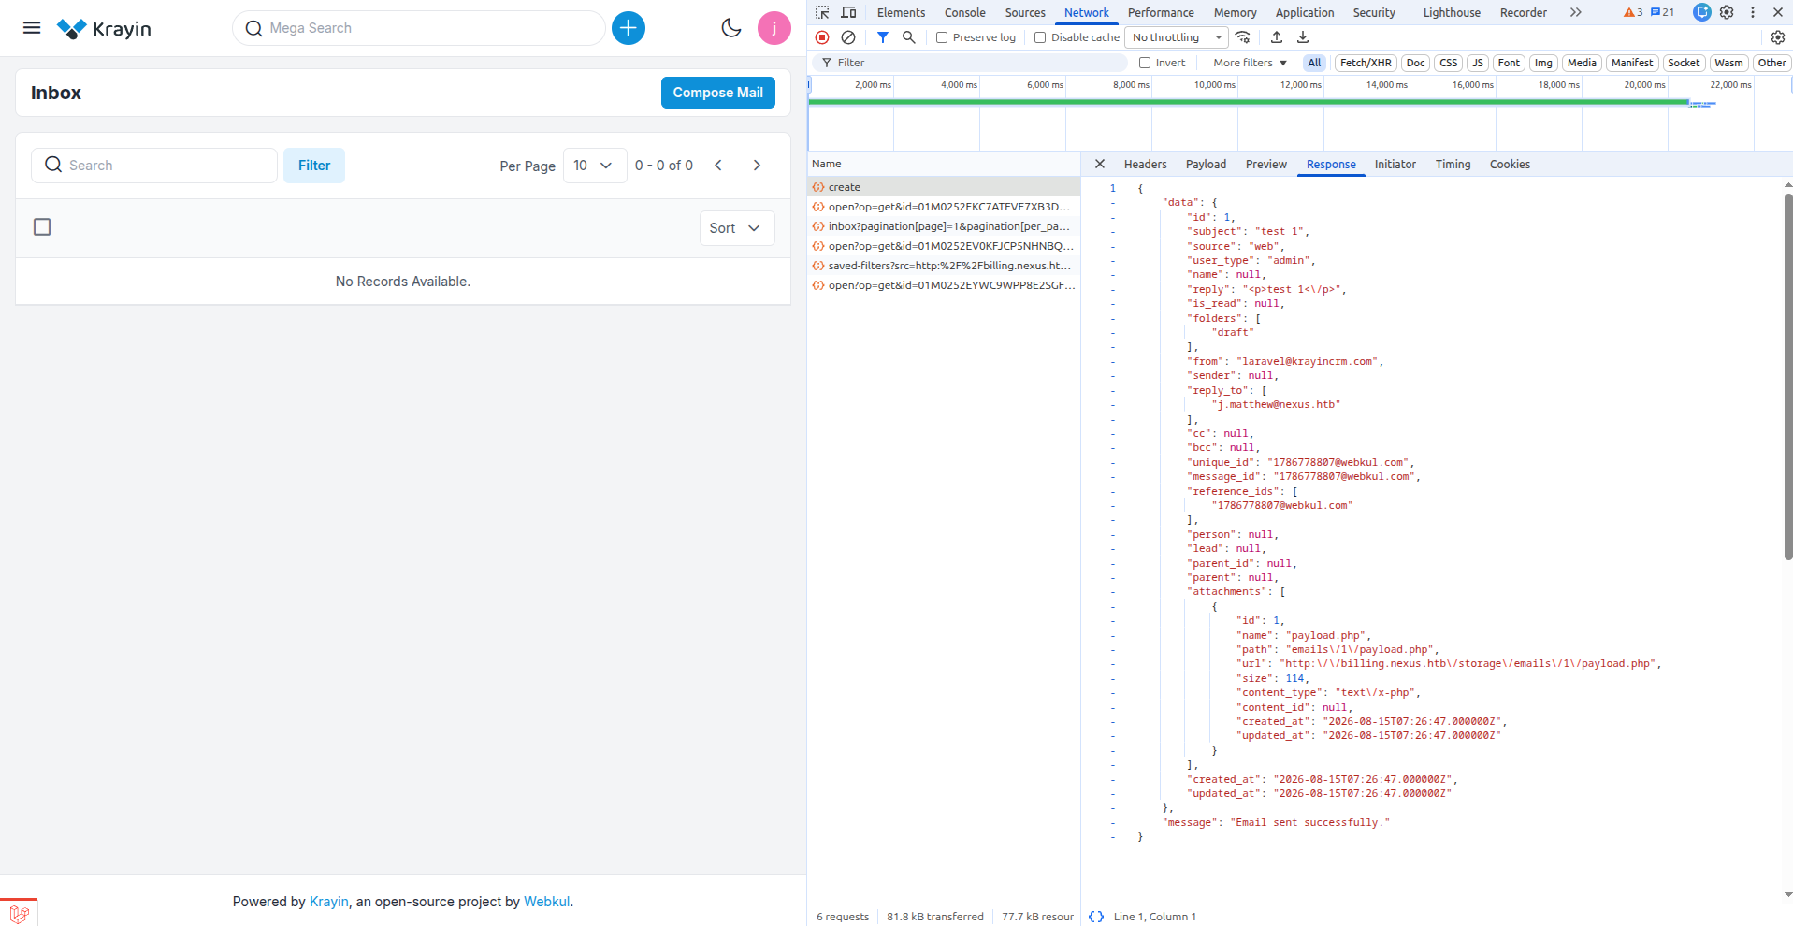
Task: Click the issues count badge showing 21
Action: (x=1662, y=12)
